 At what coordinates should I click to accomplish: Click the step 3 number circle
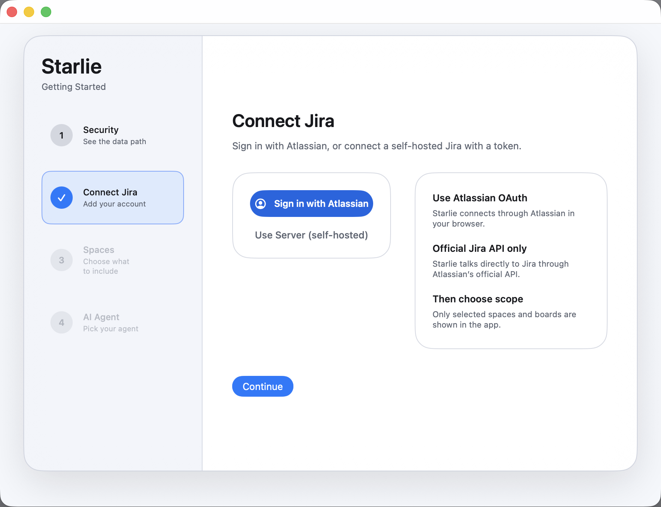click(x=62, y=260)
